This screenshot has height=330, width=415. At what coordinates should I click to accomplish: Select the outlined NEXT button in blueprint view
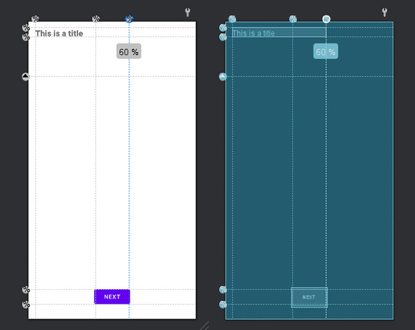coord(309,297)
